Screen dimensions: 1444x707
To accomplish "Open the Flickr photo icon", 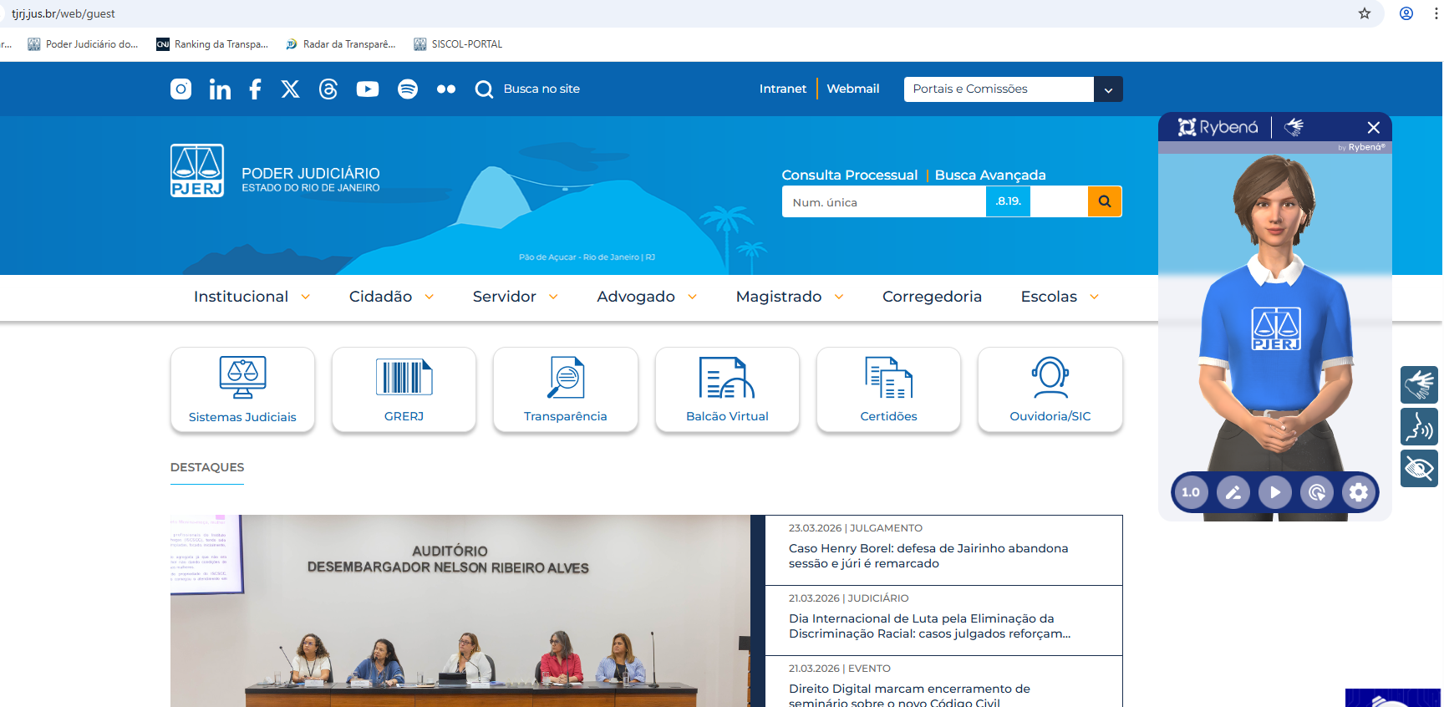I will [x=446, y=89].
